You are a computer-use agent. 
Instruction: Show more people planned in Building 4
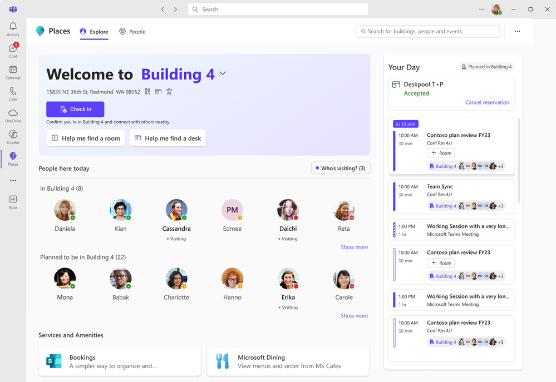[x=354, y=316]
